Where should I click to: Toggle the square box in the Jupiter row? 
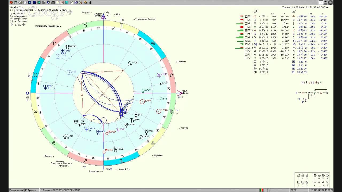pos(246,34)
